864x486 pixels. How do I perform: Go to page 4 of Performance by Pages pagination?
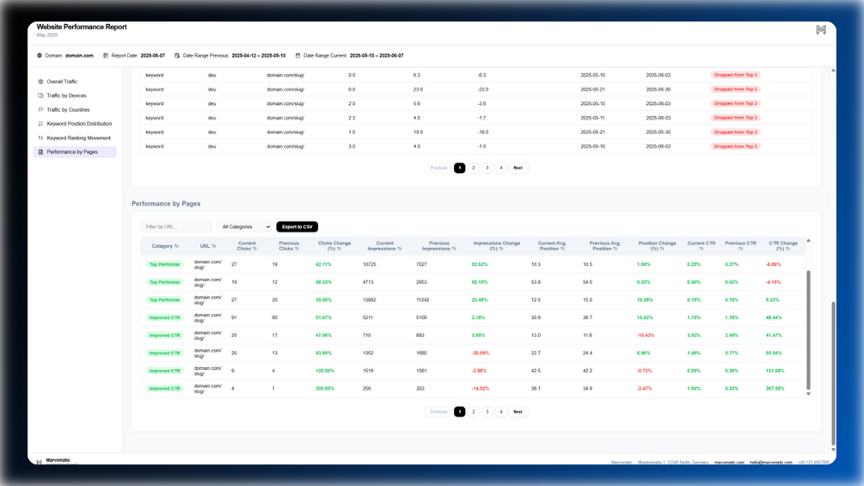501,412
